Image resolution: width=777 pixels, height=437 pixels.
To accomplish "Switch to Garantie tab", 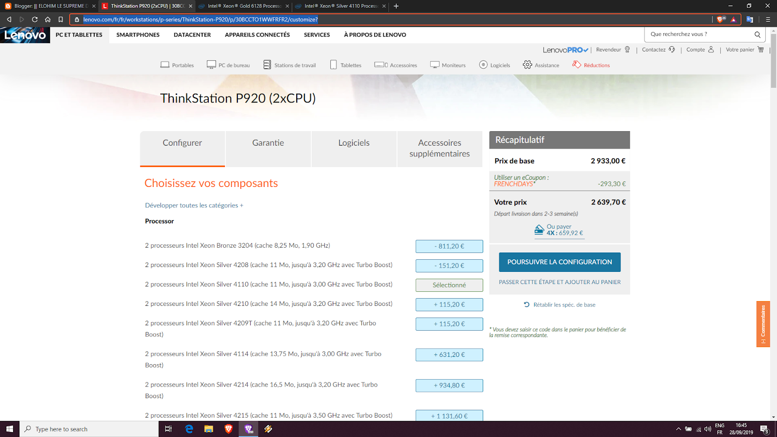I will (x=268, y=149).
